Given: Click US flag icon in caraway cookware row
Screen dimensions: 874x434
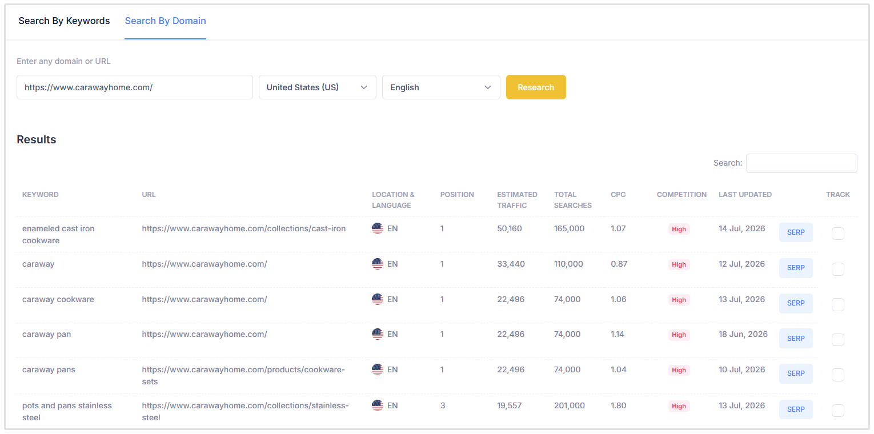Looking at the screenshot, I should [x=378, y=299].
